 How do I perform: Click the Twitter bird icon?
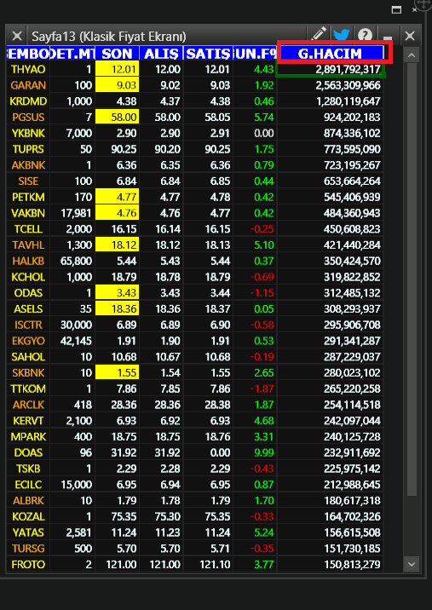tap(342, 36)
